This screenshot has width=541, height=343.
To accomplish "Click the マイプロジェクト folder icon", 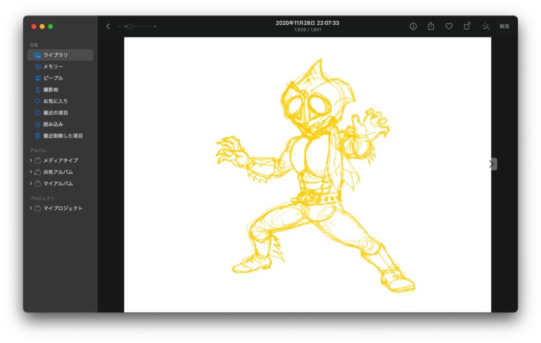I will tap(38, 208).
